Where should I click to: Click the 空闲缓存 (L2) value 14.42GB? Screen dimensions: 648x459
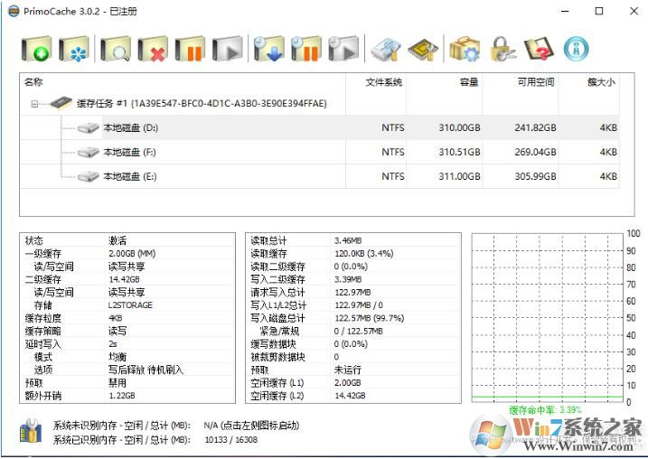pos(350,396)
